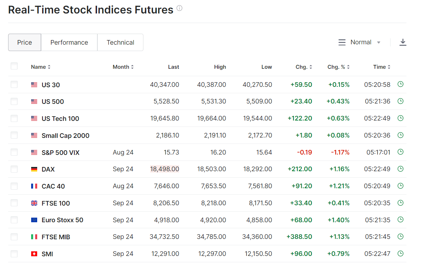Click the Italian flag next to FTSE MIB
Screen dimensions: 421x263
coord(34,237)
